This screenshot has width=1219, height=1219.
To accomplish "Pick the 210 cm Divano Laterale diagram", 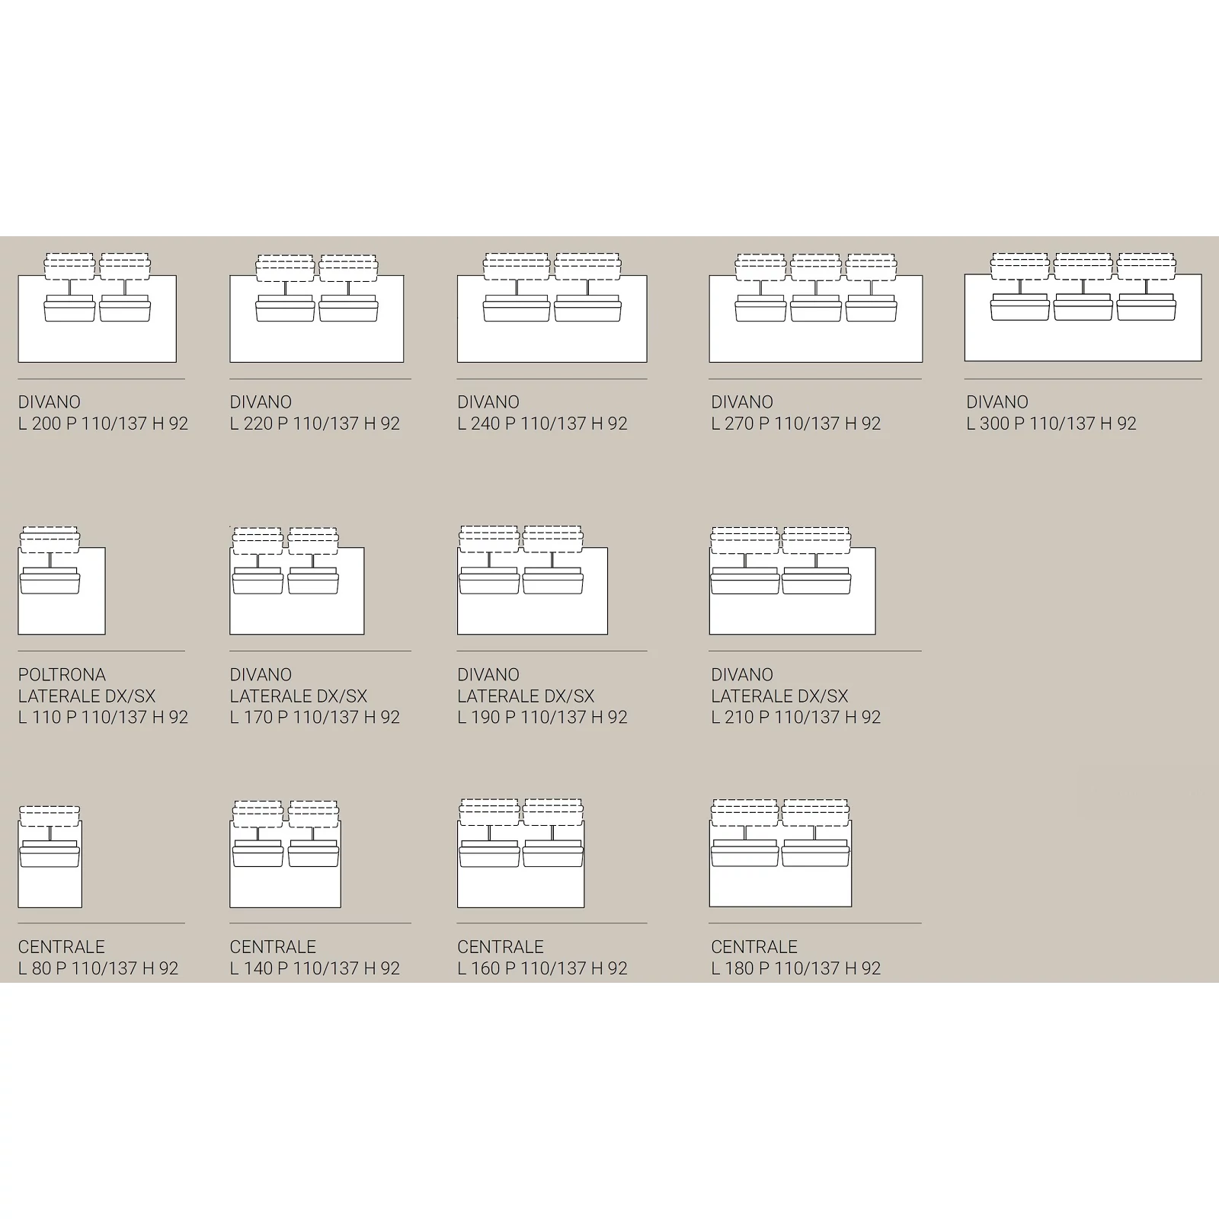I will (x=792, y=581).
